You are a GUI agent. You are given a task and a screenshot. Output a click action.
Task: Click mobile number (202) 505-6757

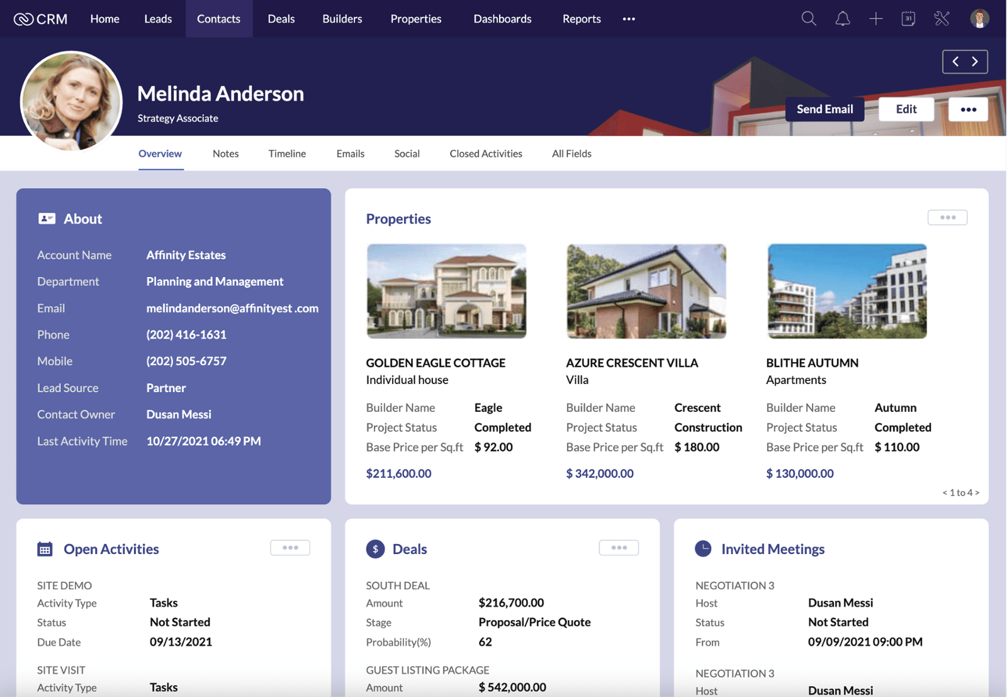tap(186, 361)
